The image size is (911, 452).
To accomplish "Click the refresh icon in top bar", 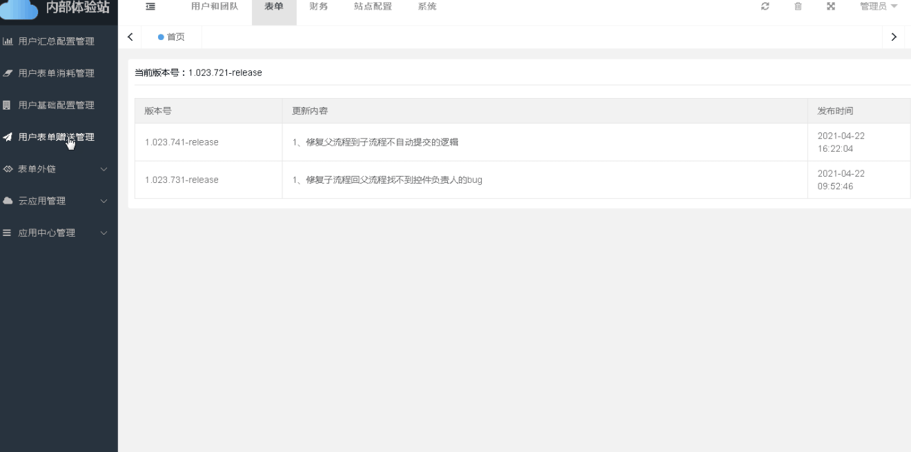I will coord(765,7).
